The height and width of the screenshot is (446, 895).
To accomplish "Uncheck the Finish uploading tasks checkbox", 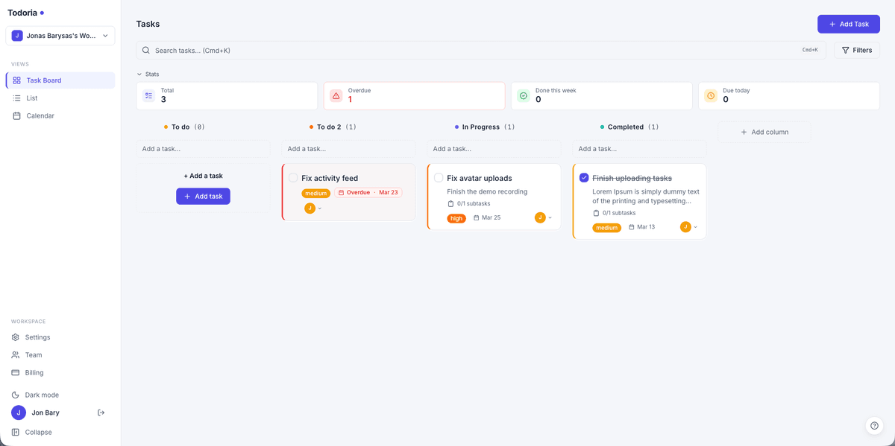I will click(584, 178).
